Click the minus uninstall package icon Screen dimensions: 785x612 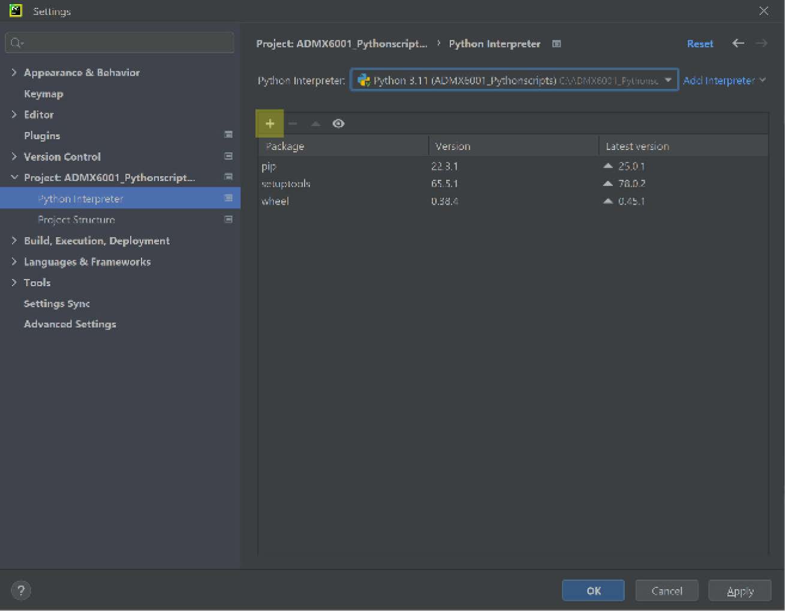[293, 124]
